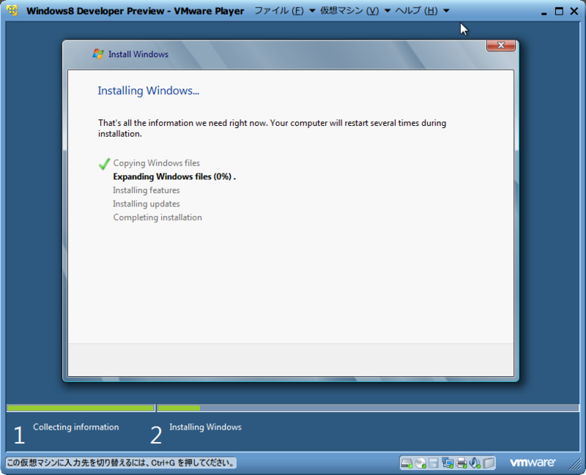Image resolution: width=586 pixels, height=475 pixels.
Task: Open the ヘルプ (H) menu
Action: click(416, 11)
